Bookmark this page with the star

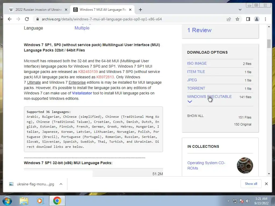coord(237,19)
